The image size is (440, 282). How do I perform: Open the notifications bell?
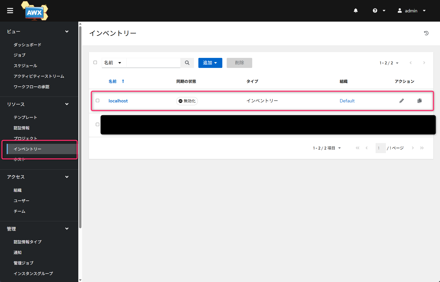point(356,11)
